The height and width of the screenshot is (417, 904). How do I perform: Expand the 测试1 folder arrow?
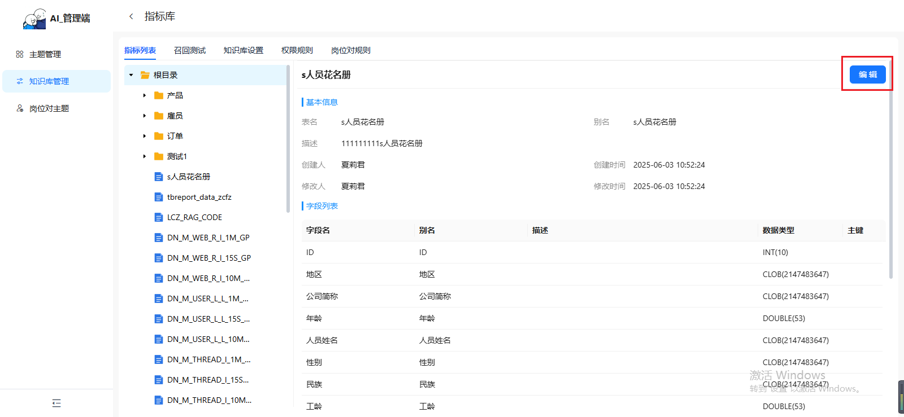(x=145, y=156)
